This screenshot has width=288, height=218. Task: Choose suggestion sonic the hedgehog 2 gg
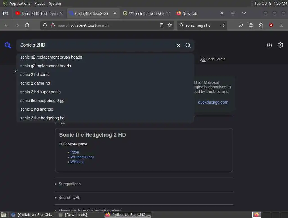tap(105, 101)
